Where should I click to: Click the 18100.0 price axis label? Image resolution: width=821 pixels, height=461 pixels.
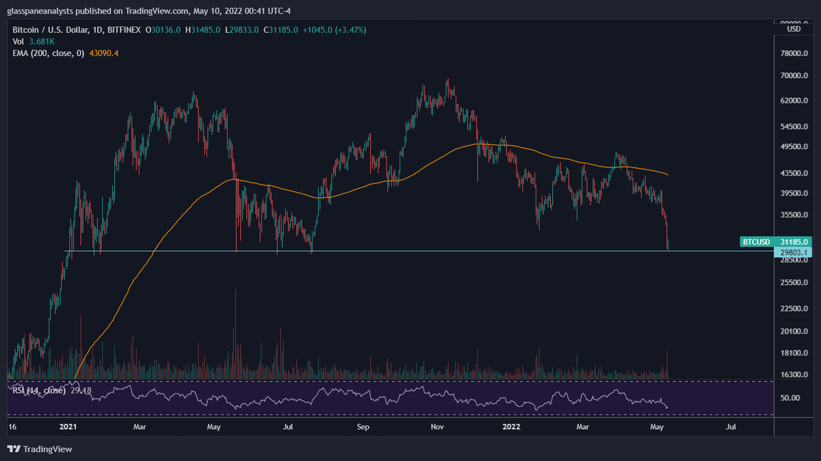[796, 353]
